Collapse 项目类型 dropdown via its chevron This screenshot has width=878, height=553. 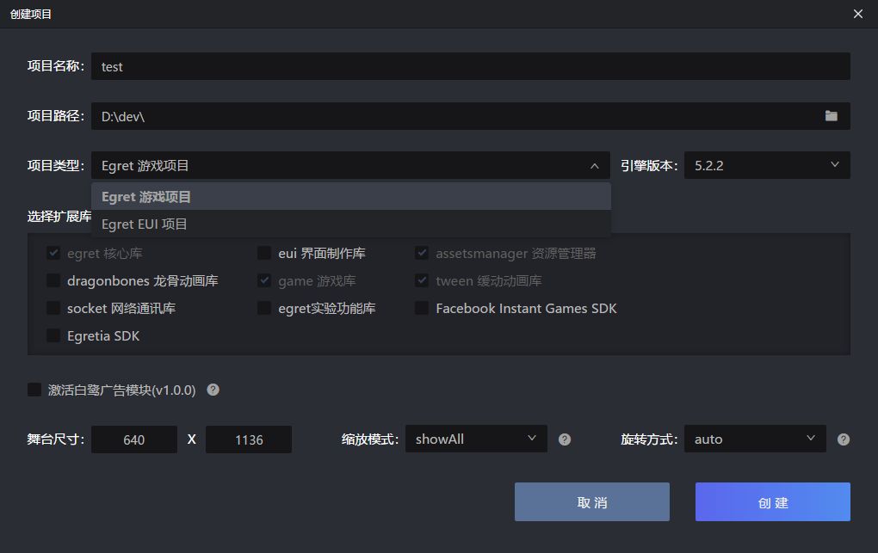click(594, 165)
